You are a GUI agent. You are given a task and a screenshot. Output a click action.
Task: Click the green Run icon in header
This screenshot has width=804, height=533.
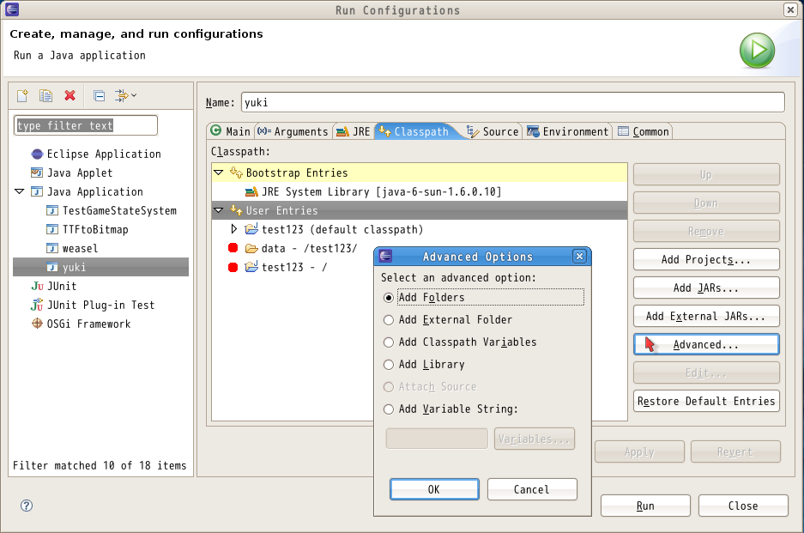[757, 51]
